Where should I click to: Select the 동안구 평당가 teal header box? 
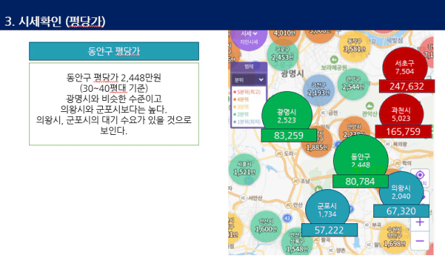114,51
